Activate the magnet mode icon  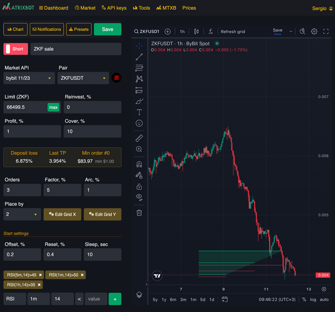(x=139, y=164)
